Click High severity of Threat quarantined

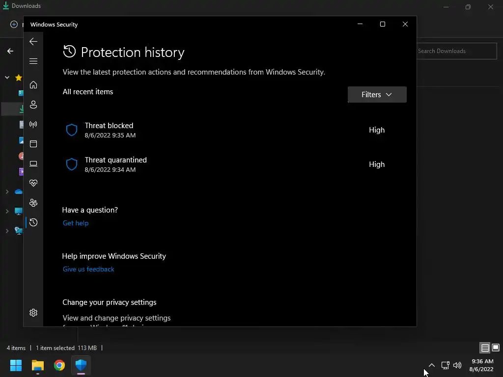[377, 164]
